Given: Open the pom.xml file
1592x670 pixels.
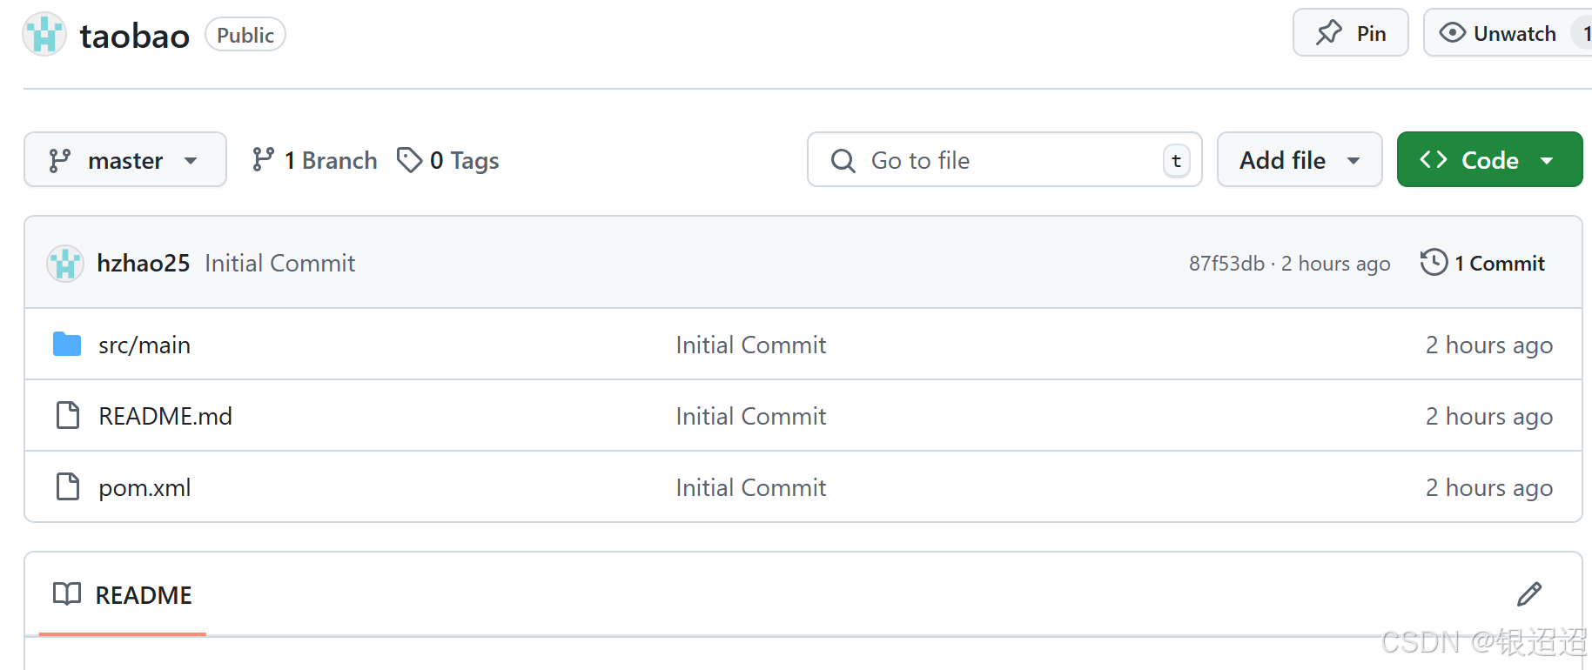Looking at the screenshot, I should tap(144, 488).
